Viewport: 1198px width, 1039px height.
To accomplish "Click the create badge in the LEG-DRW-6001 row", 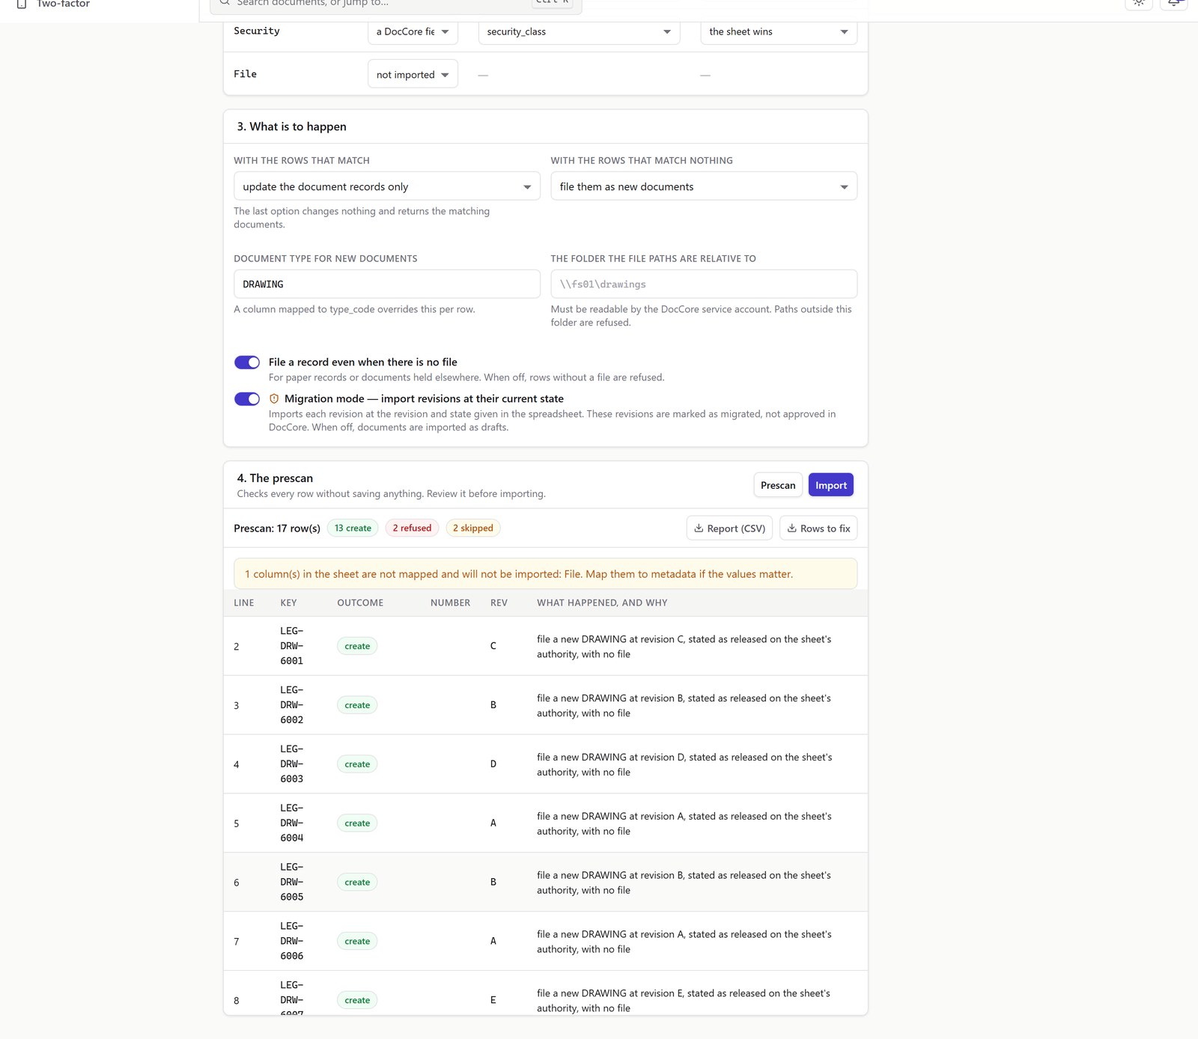I will (357, 646).
